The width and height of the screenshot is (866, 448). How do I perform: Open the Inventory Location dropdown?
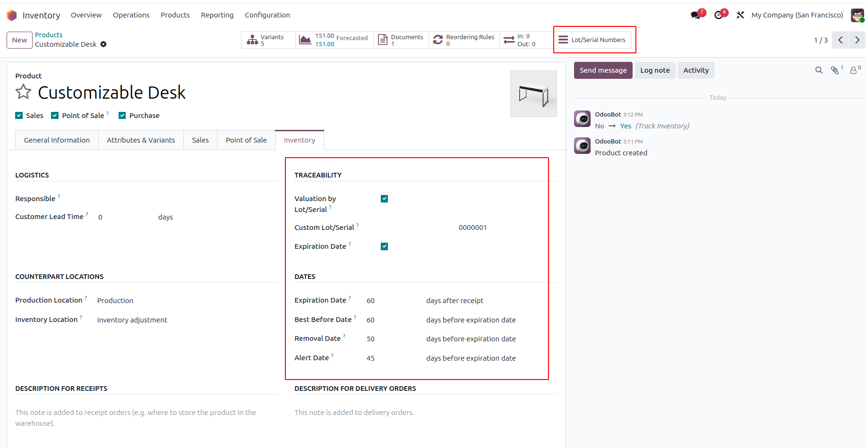coord(187,320)
